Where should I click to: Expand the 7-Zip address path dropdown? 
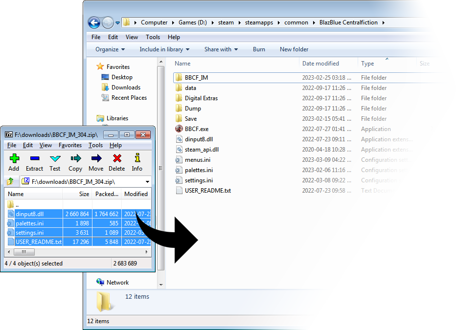147,181
